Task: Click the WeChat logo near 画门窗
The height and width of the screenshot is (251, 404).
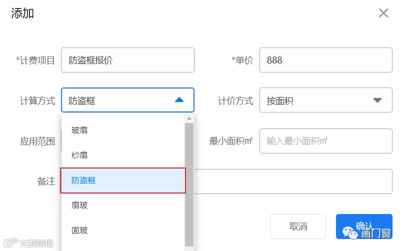Action: (x=350, y=231)
